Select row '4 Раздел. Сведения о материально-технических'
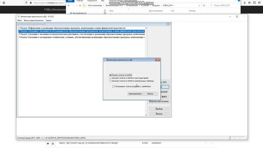This screenshot has height=148, width=263. (81, 37)
